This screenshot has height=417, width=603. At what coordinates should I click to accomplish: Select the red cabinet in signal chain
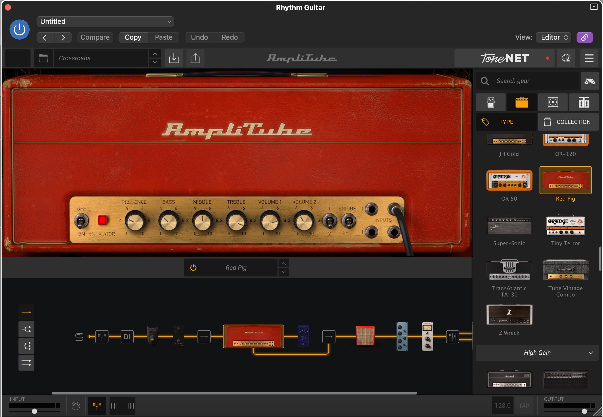pos(365,336)
